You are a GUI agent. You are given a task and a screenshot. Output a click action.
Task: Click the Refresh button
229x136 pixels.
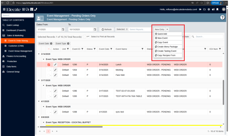(107, 29)
